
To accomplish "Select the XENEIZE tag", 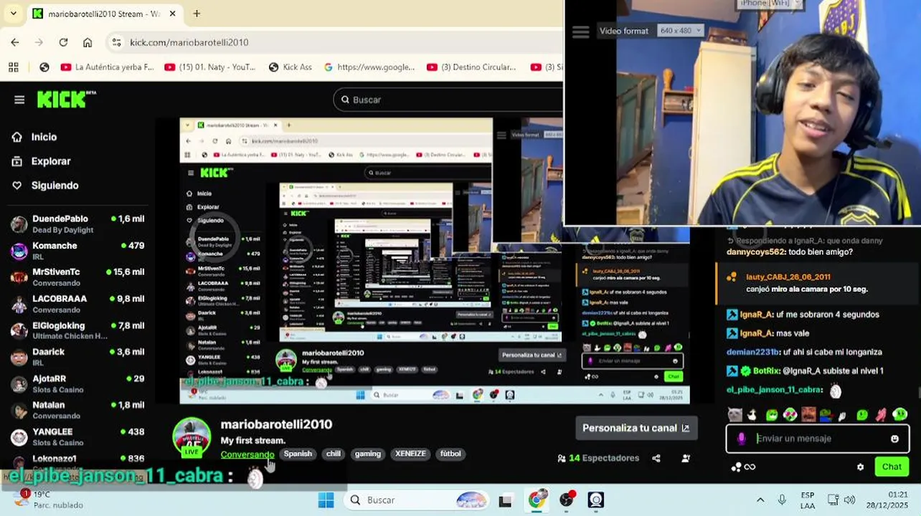I will point(410,454).
